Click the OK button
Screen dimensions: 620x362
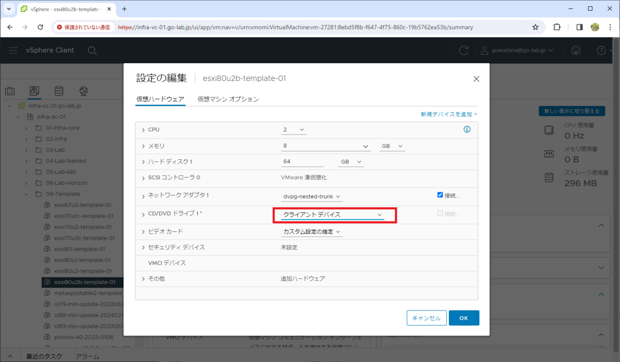coord(463,318)
